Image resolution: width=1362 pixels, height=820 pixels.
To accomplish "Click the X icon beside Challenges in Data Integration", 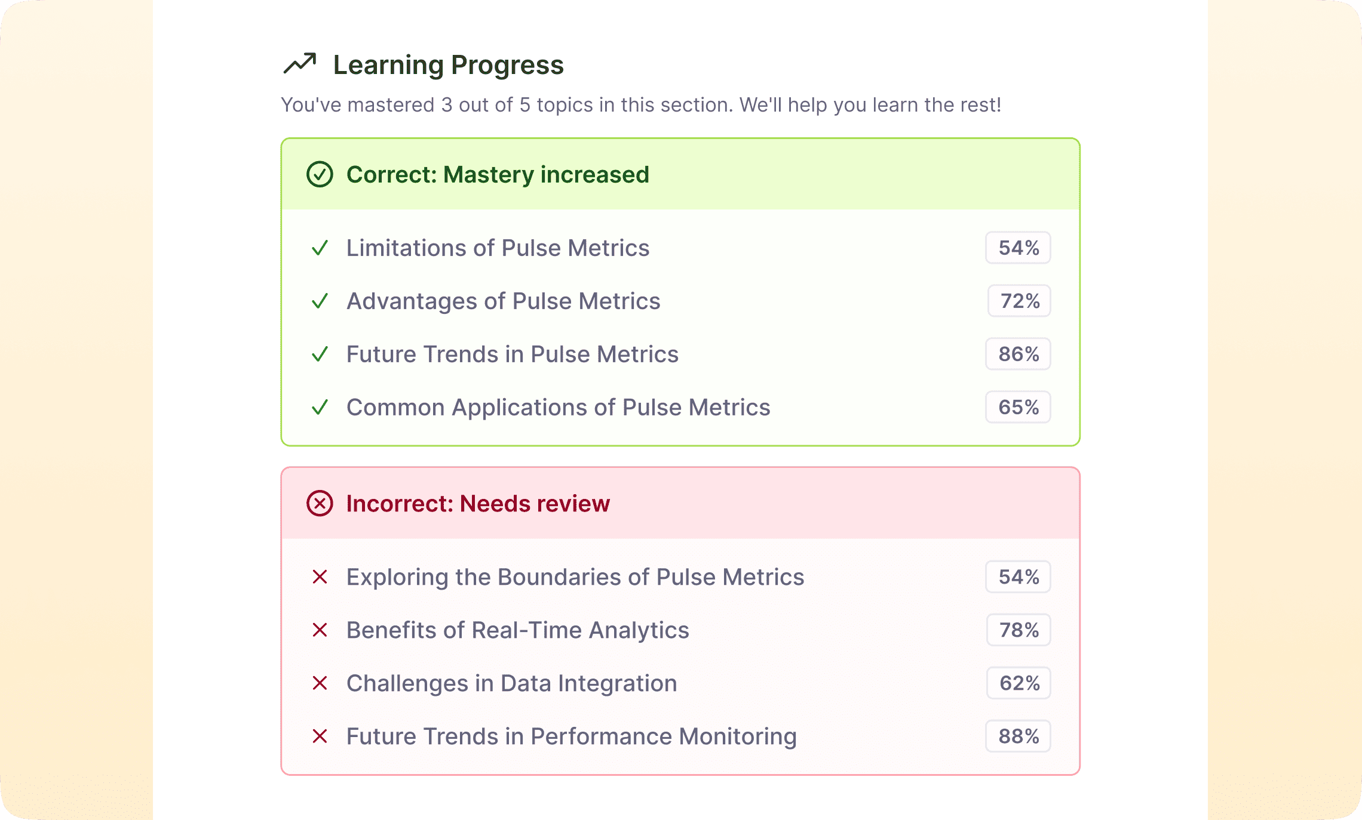I will pos(320,683).
